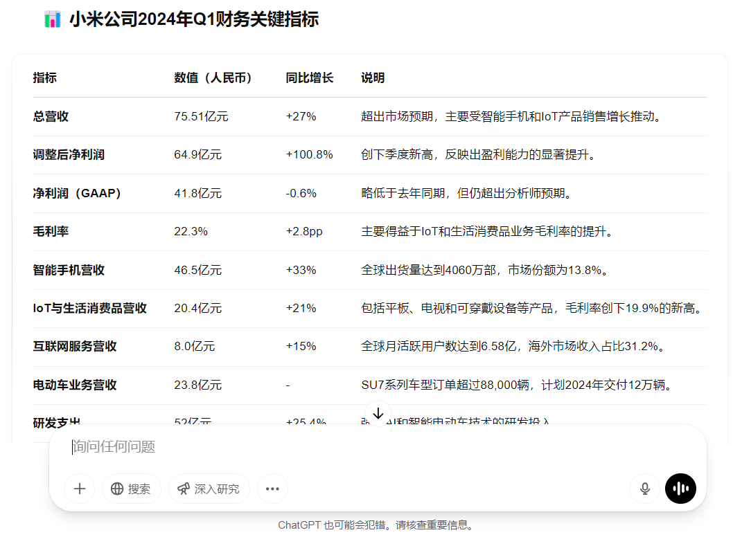
Task: Click the 同比增长 column header
Action: (310, 78)
